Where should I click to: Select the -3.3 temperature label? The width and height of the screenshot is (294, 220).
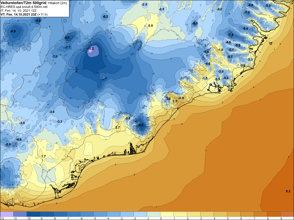click(59, 122)
